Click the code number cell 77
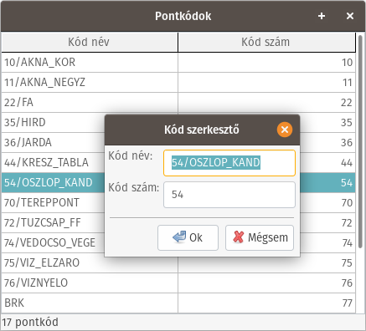 [x=266, y=303]
